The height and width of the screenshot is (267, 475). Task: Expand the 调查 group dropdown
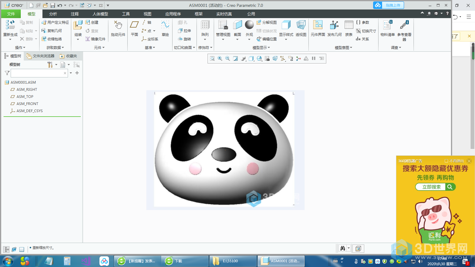point(396,47)
